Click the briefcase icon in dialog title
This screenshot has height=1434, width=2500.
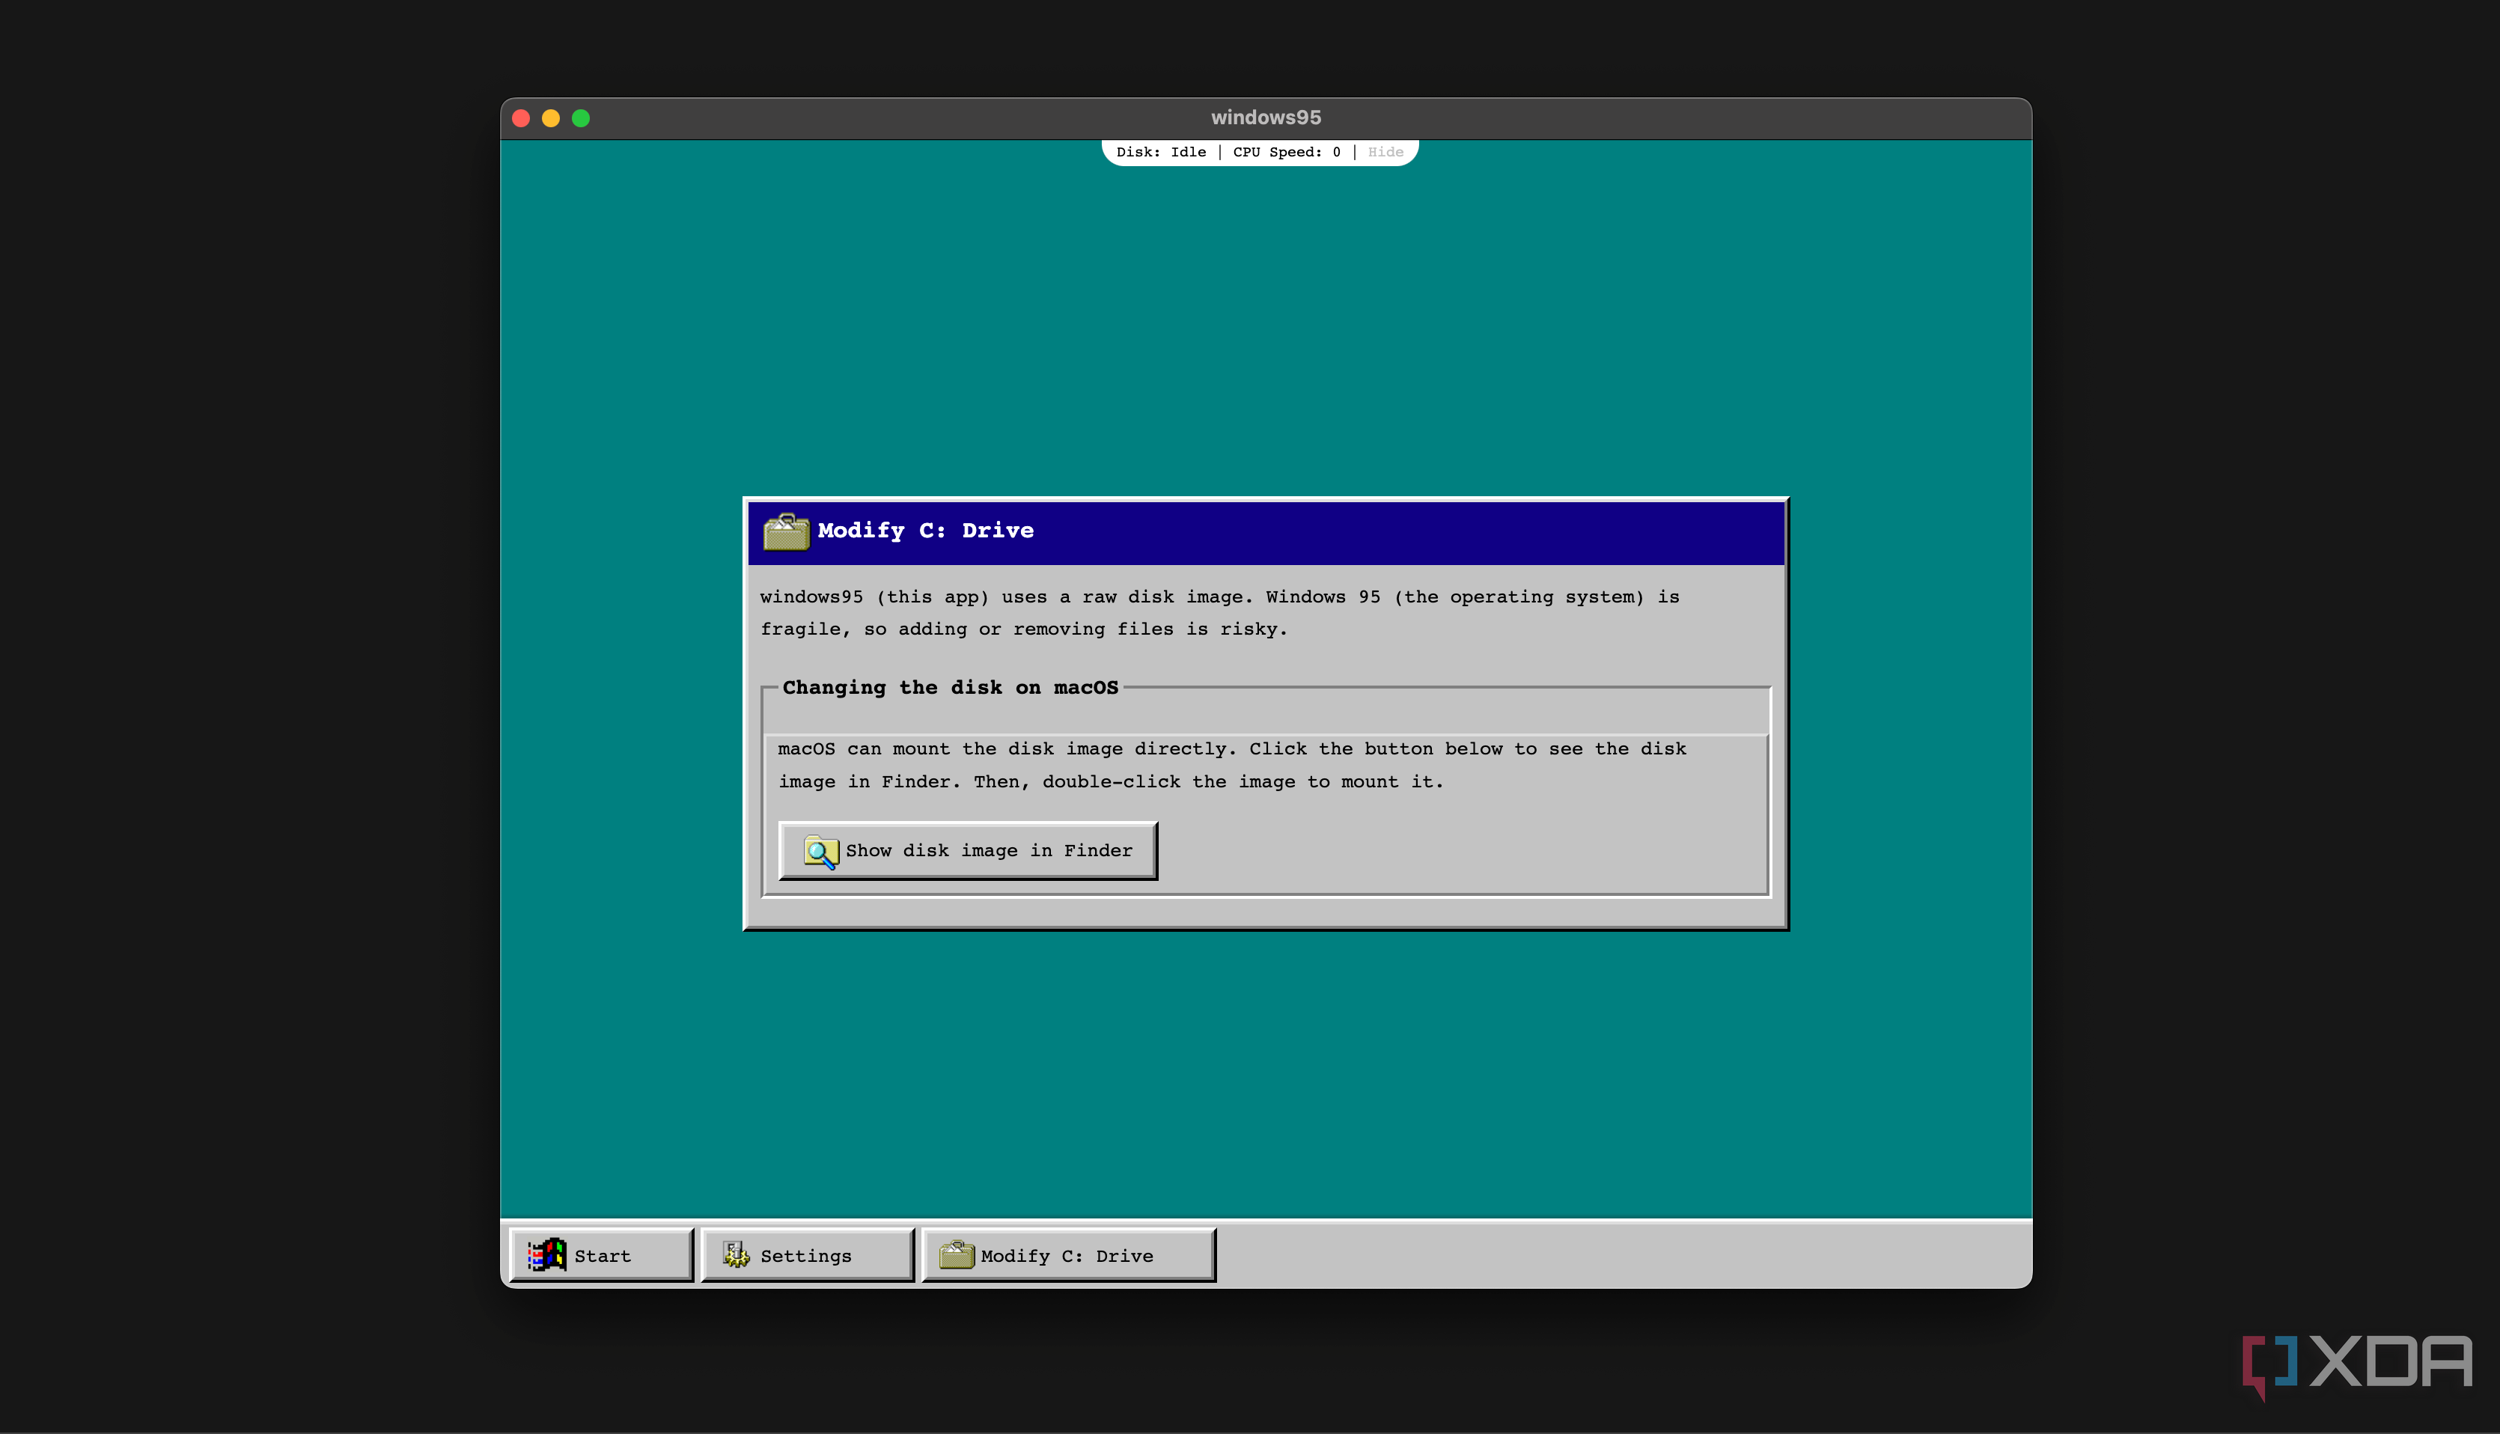(x=786, y=532)
